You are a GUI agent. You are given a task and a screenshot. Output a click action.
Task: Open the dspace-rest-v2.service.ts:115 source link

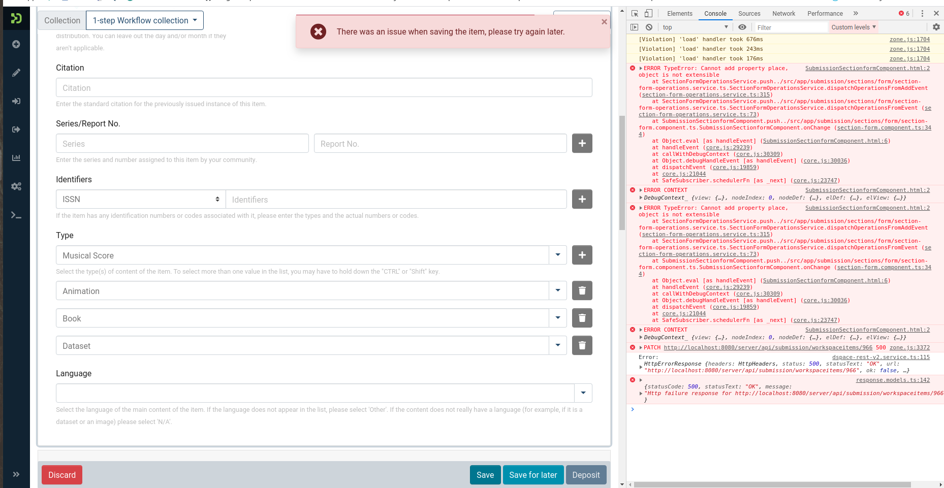(881, 357)
